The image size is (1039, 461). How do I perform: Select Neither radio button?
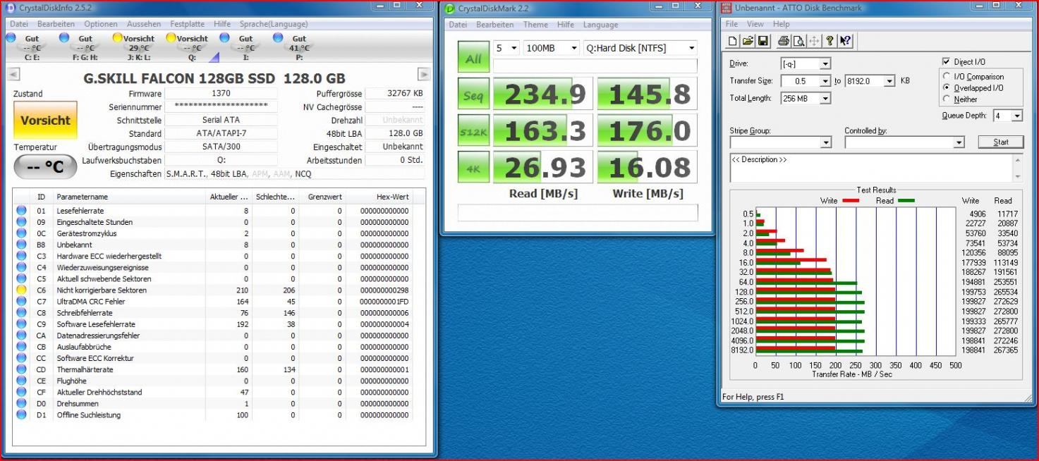click(x=947, y=99)
